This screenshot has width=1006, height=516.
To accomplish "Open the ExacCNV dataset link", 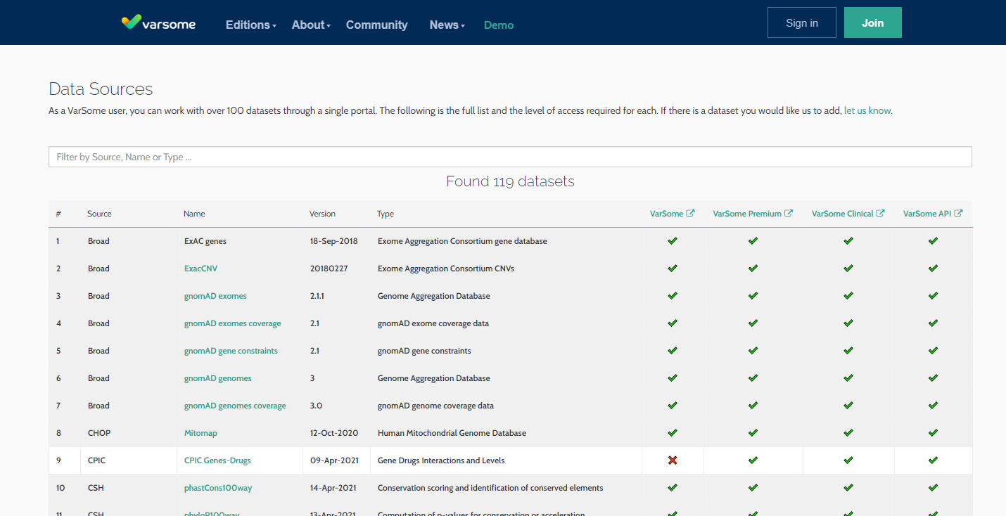I will [x=201, y=269].
